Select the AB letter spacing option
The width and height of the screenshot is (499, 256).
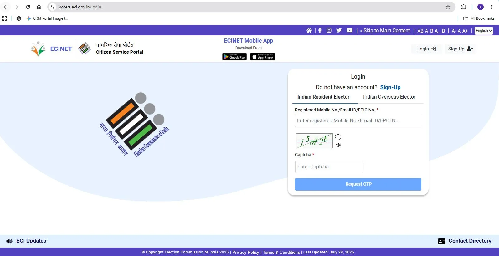420,31
